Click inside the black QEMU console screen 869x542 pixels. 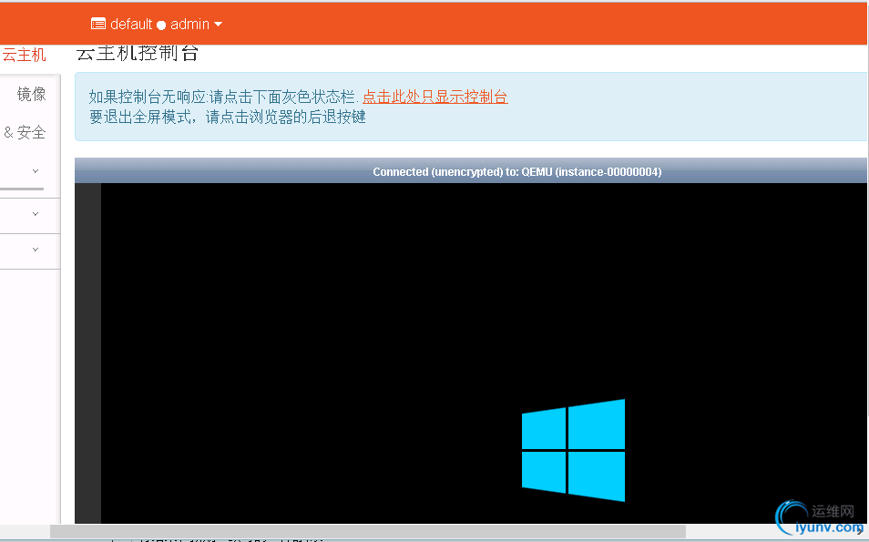tap(484, 353)
